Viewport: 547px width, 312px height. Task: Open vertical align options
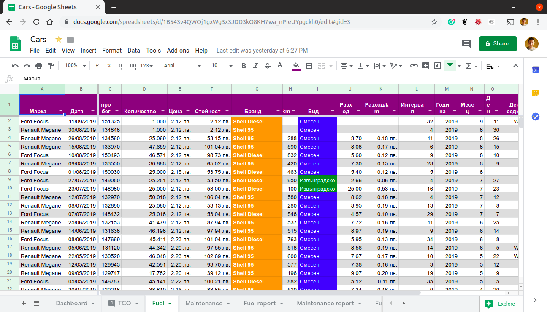pos(363,66)
